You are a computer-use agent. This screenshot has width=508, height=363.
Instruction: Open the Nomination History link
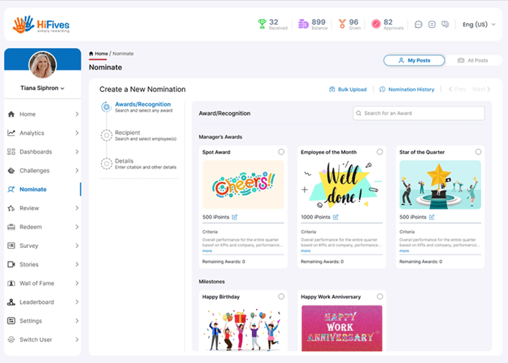coord(406,89)
